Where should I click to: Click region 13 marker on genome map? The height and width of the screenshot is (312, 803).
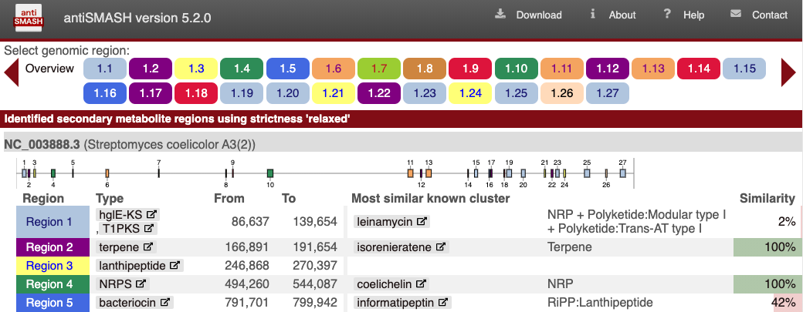click(x=429, y=173)
